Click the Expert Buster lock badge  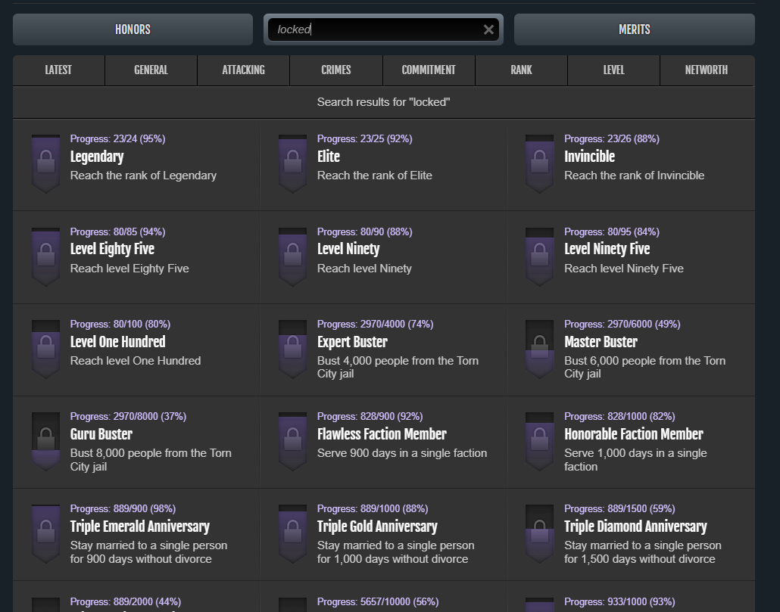pyautogui.click(x=292, y=349)
